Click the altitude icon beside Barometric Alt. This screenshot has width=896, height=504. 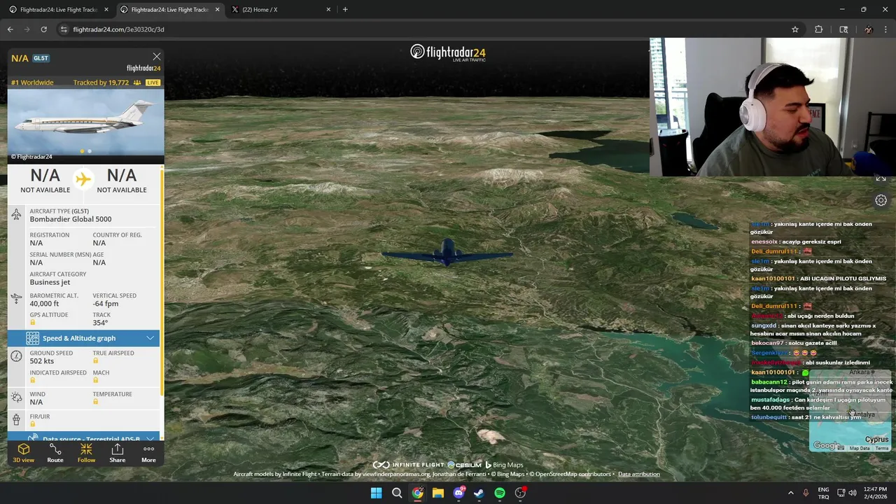16,299
